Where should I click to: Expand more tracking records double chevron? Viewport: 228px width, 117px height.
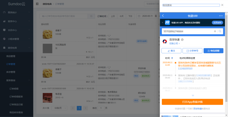pos(193,96)
